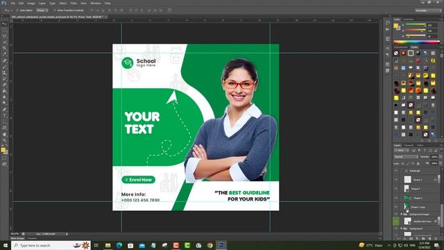
Task: Open the Essentials workspace dropdown
Action: [x=428, y=10]
